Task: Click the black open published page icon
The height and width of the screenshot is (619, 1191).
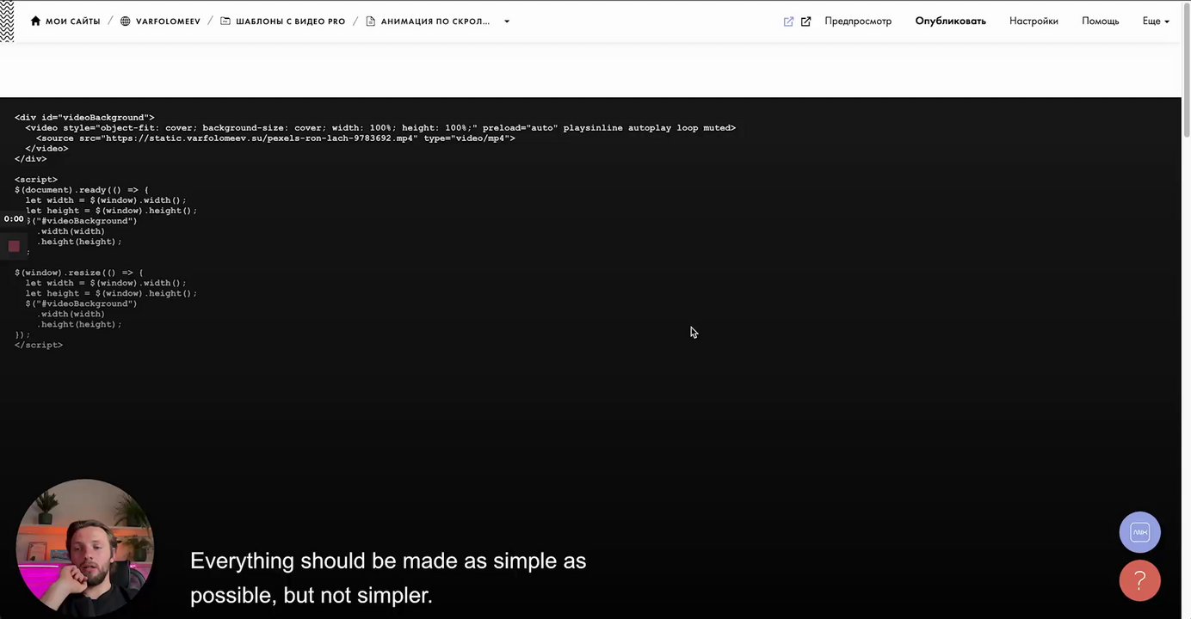Action: tap(805, 21)
